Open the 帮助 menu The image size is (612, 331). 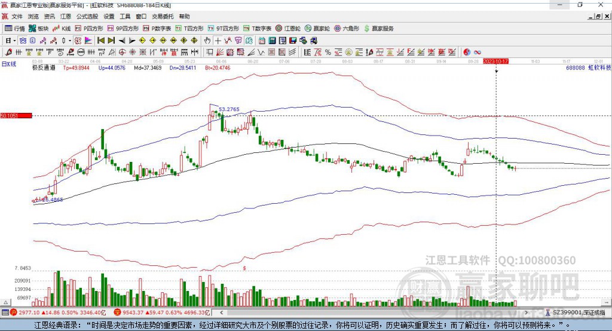[184, 16]
